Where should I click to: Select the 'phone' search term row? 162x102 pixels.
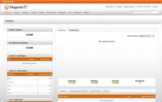click(x=30, y=93)
